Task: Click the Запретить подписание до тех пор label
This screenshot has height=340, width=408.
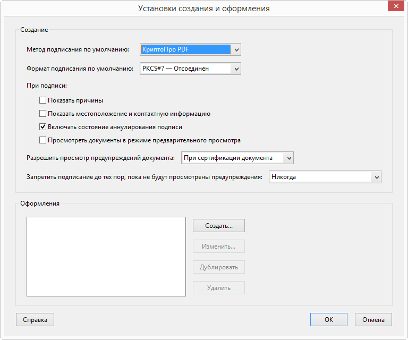Action: [144, 177]
